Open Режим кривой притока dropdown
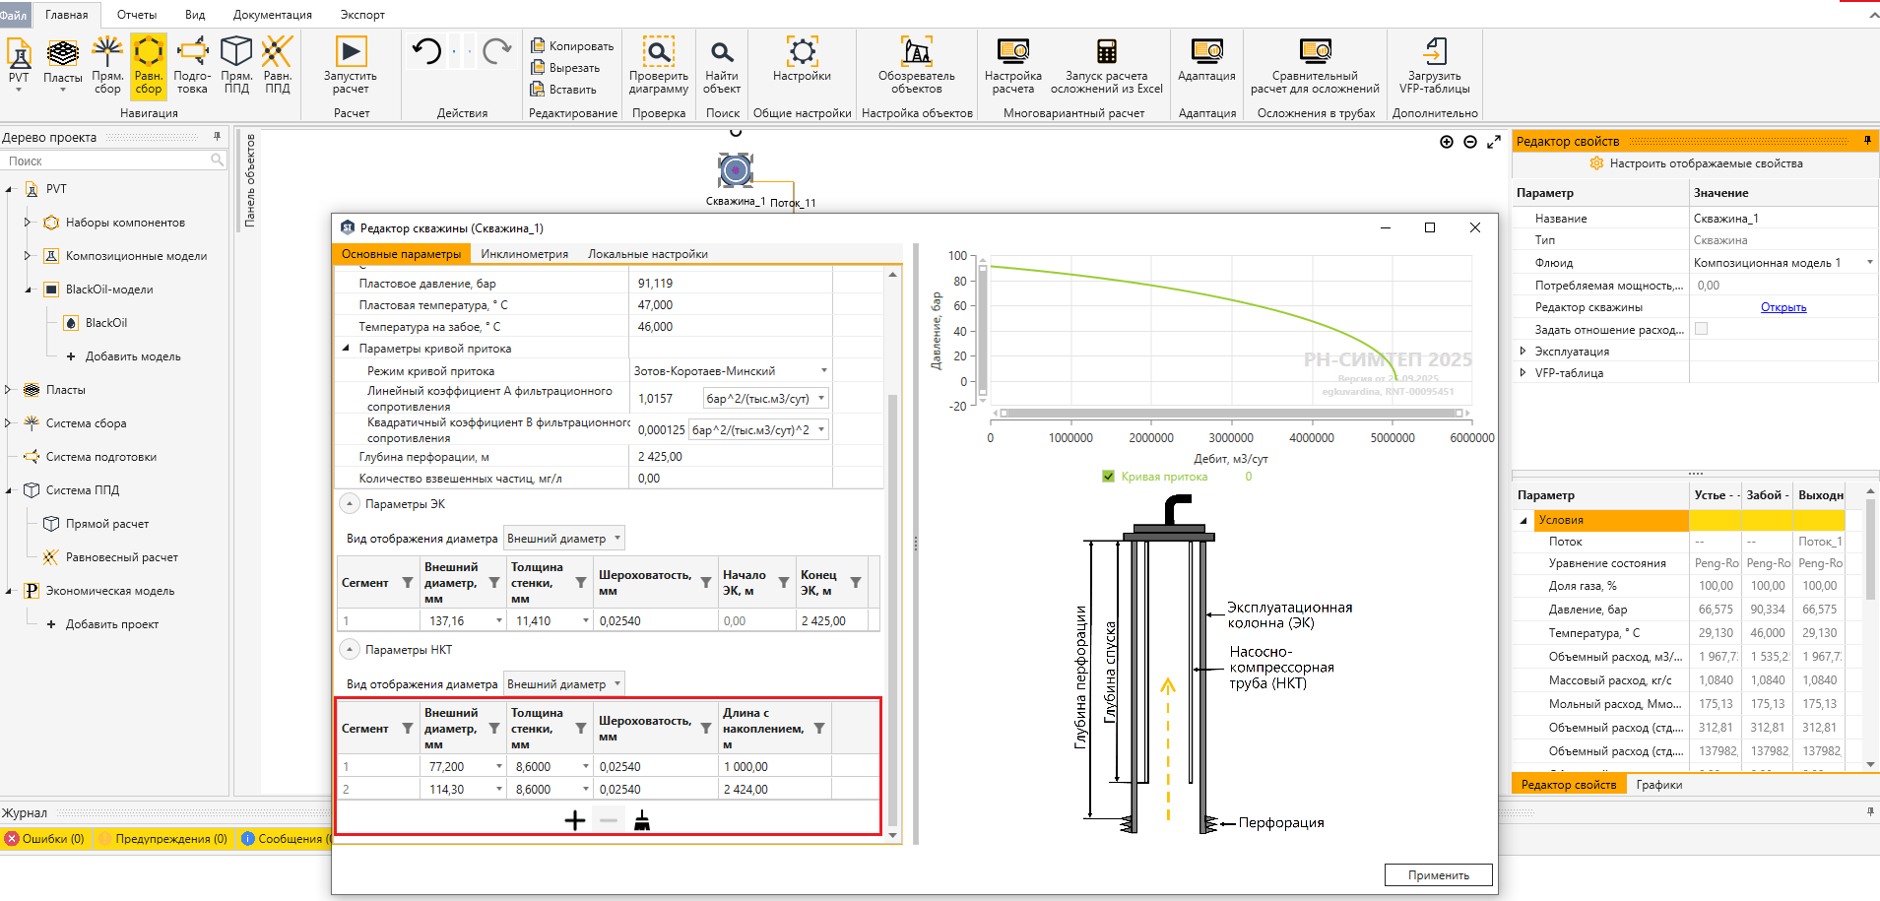This screenshot has height=901, width=1880. (823, 371)
